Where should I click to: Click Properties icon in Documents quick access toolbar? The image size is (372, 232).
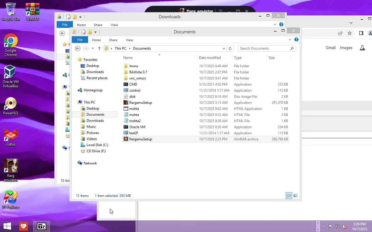pos(84,32)
